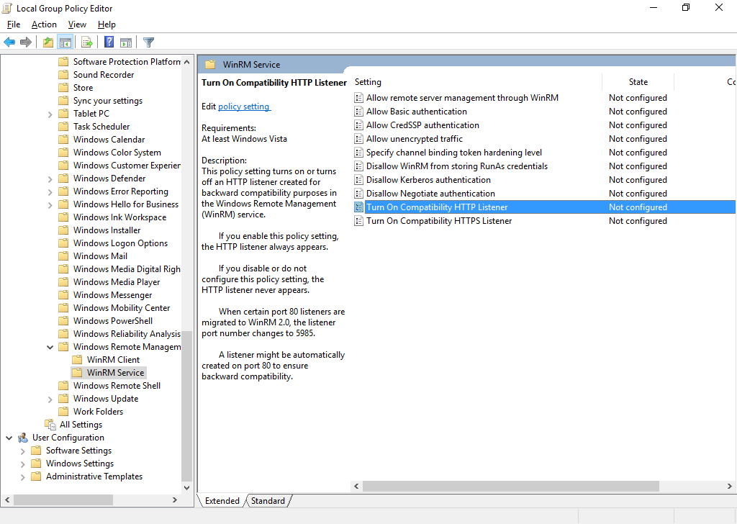The image size is (737, 524).
Task: Expand the Windows Update tree node
Action: [x=50, y=399]
